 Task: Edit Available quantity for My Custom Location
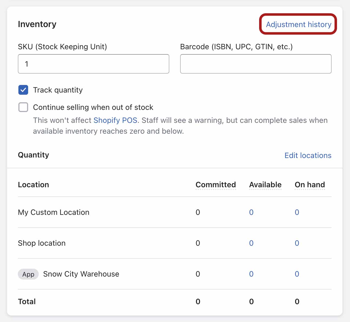click(x=251, y=212)
